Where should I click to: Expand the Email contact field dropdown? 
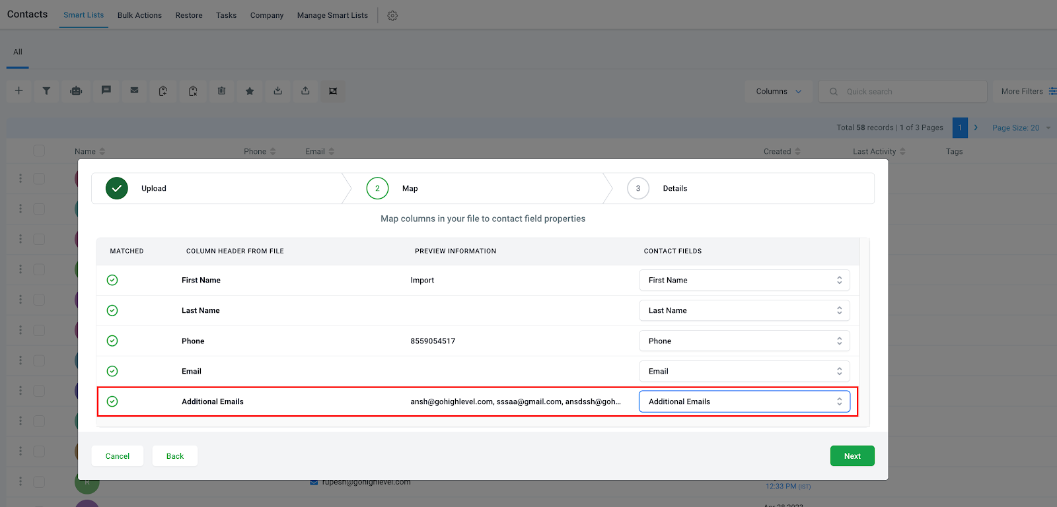(x=745, y=372)
